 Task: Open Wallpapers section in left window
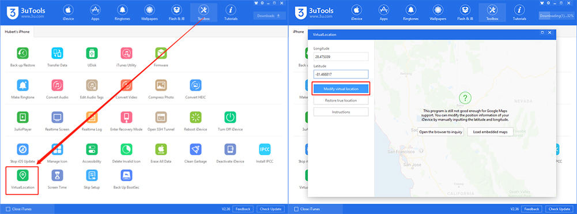[149, 13]
